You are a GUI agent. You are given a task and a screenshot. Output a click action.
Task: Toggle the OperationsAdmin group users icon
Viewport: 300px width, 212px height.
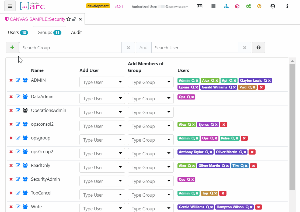click(x=25, y=110)
